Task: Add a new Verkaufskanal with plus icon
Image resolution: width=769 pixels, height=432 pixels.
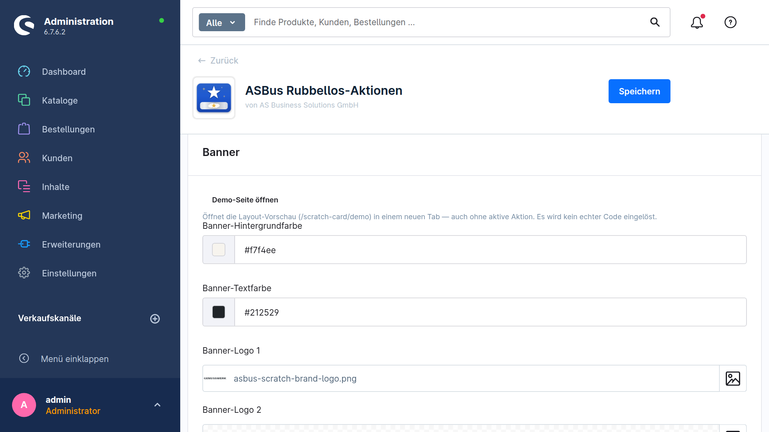Action: point(155,318)
